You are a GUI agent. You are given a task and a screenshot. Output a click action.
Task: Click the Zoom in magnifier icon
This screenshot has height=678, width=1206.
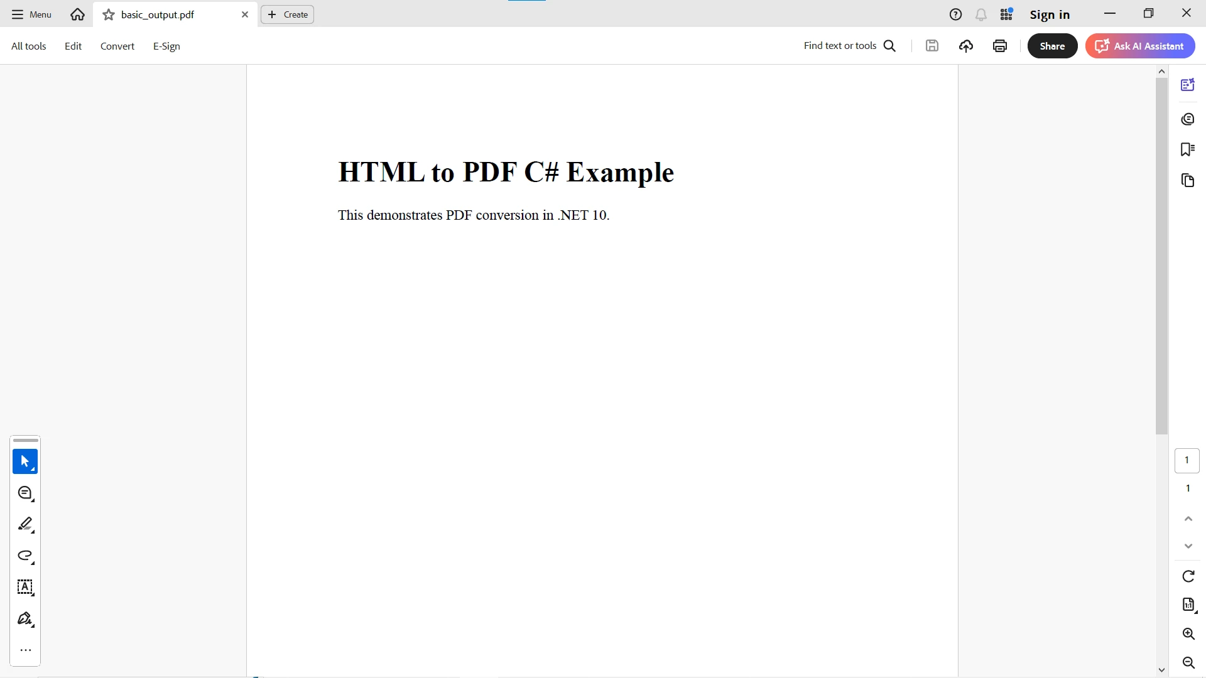[x=1188, y=634]
